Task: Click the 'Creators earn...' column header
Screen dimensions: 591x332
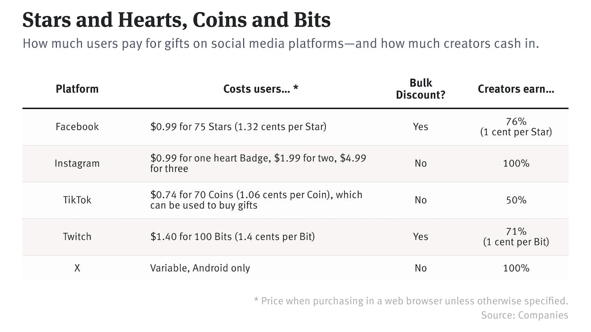Action: click(516, 89)
